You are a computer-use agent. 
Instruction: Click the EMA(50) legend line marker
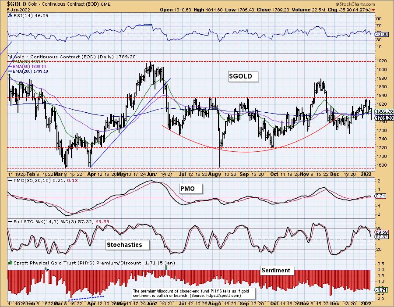pos(11,66)
